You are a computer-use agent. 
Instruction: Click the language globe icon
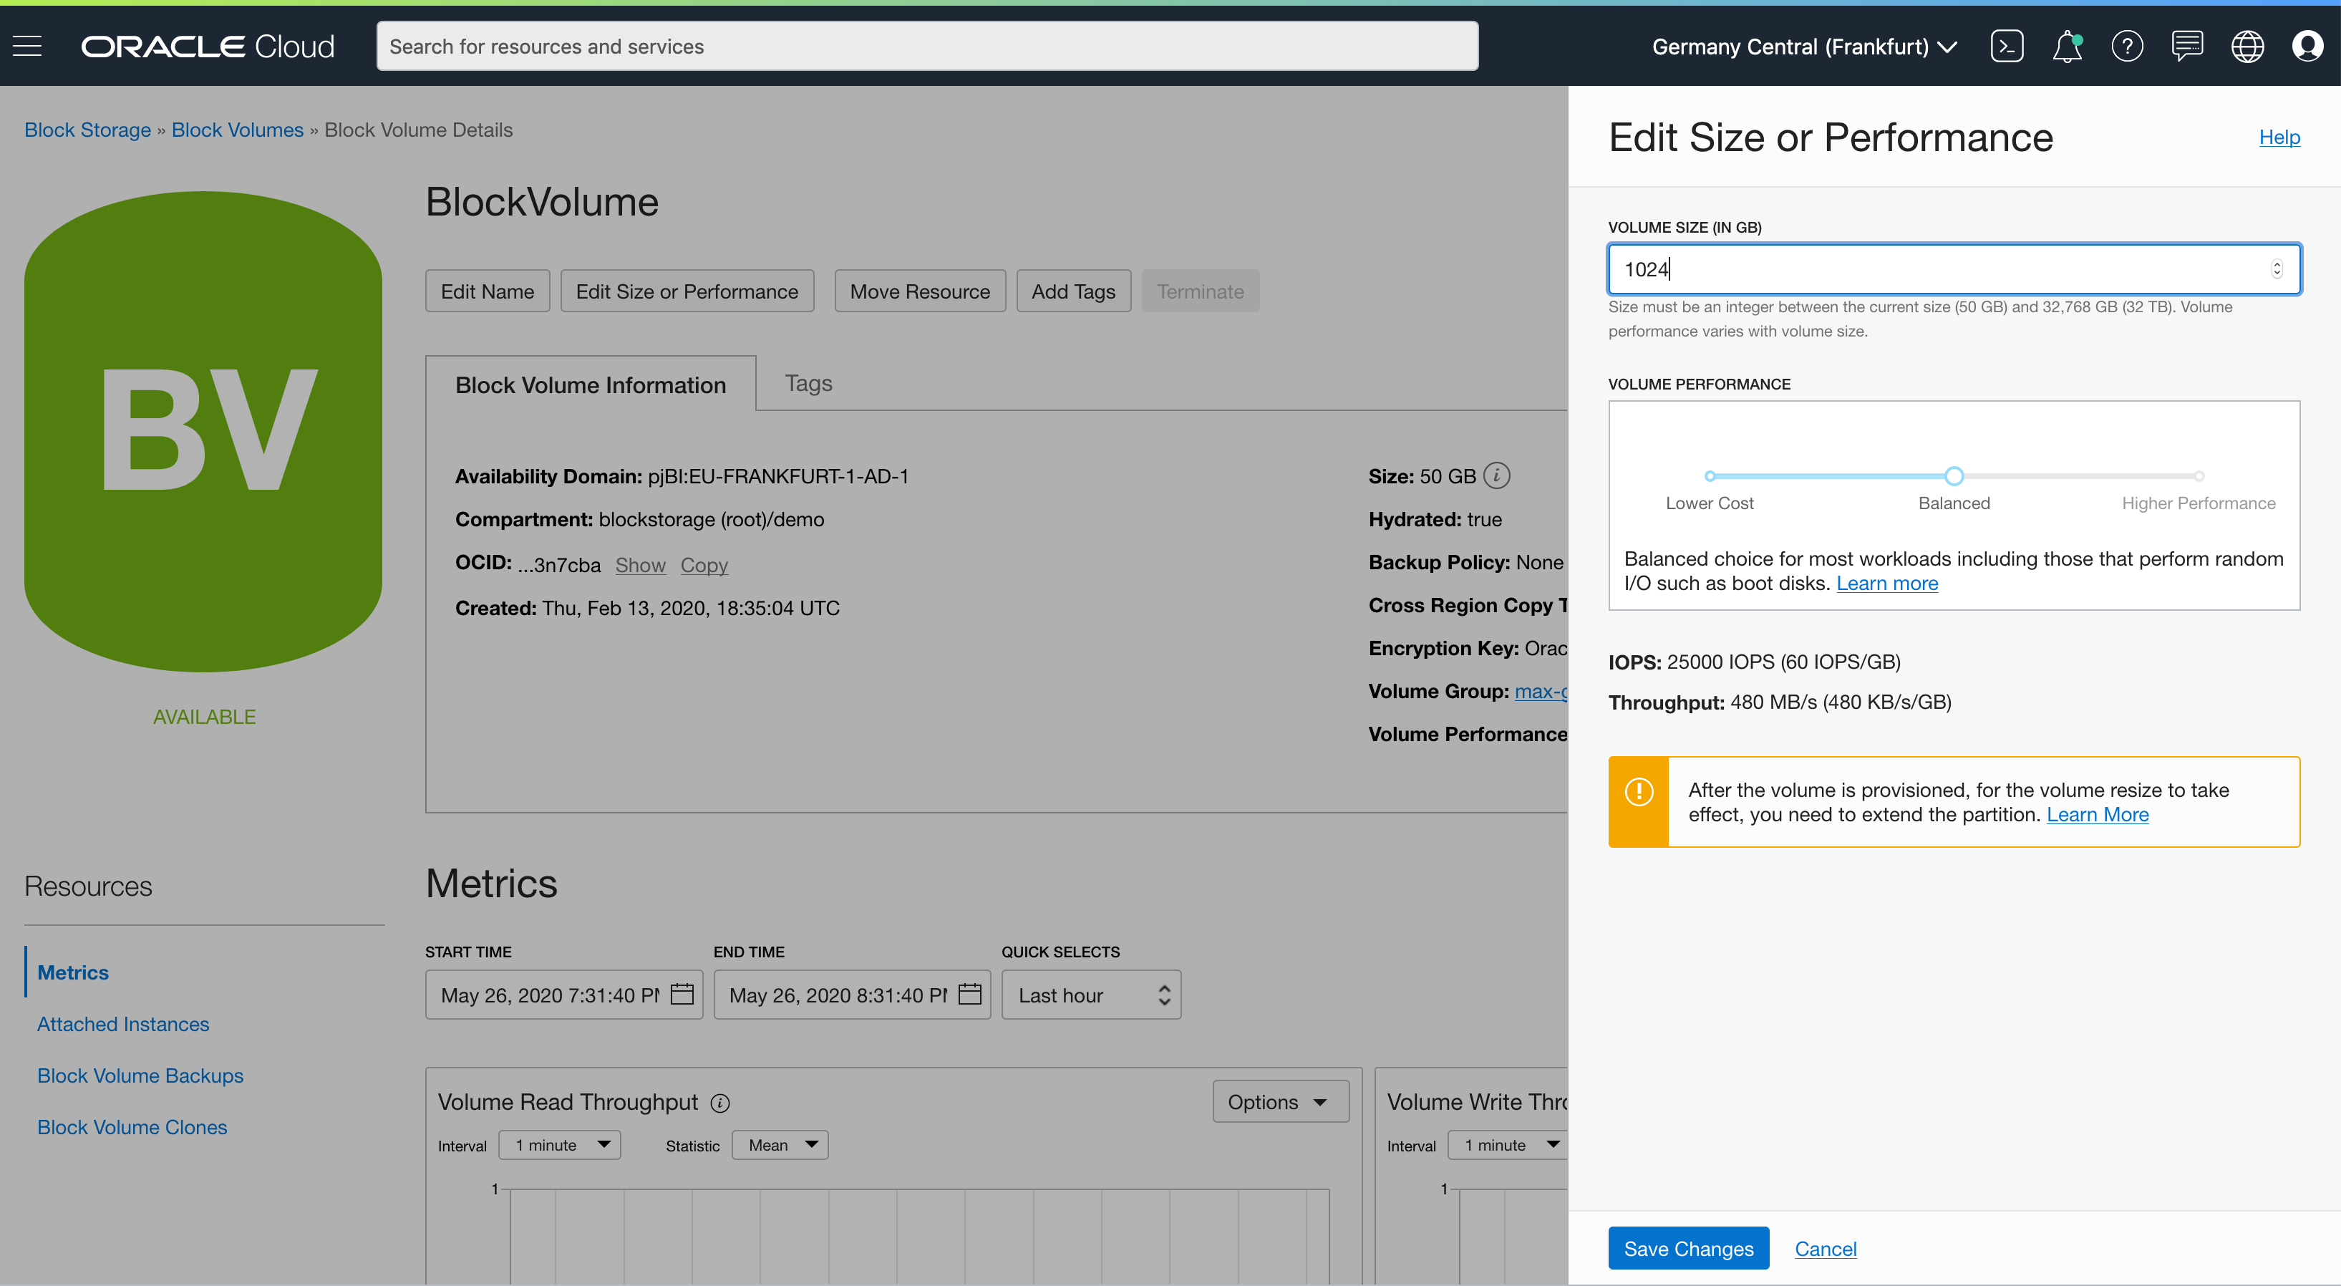pos(2247,45)
